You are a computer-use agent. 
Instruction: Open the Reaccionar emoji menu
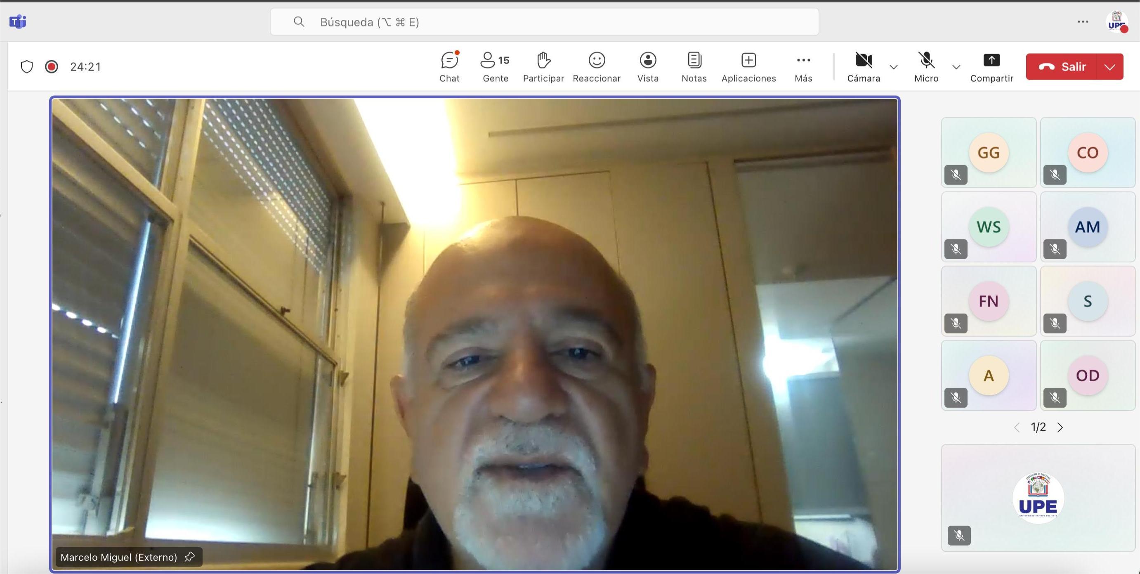[x=596, y=66]
